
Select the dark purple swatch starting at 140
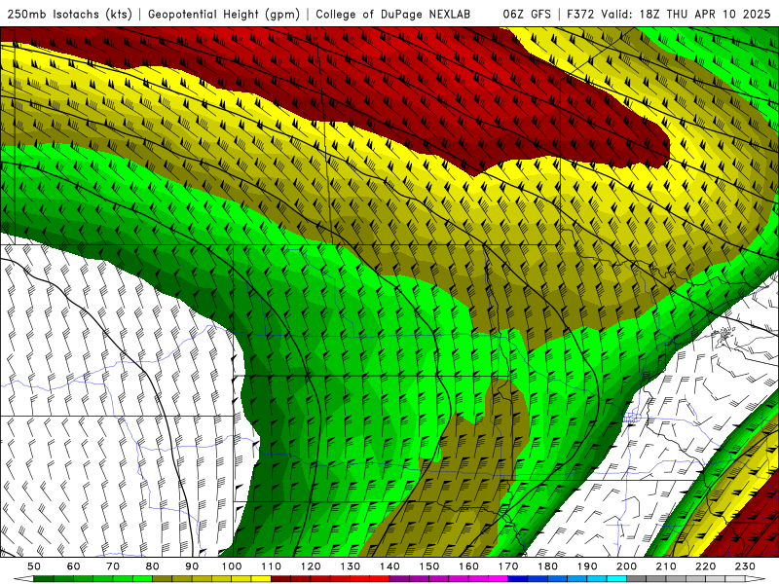399,579
